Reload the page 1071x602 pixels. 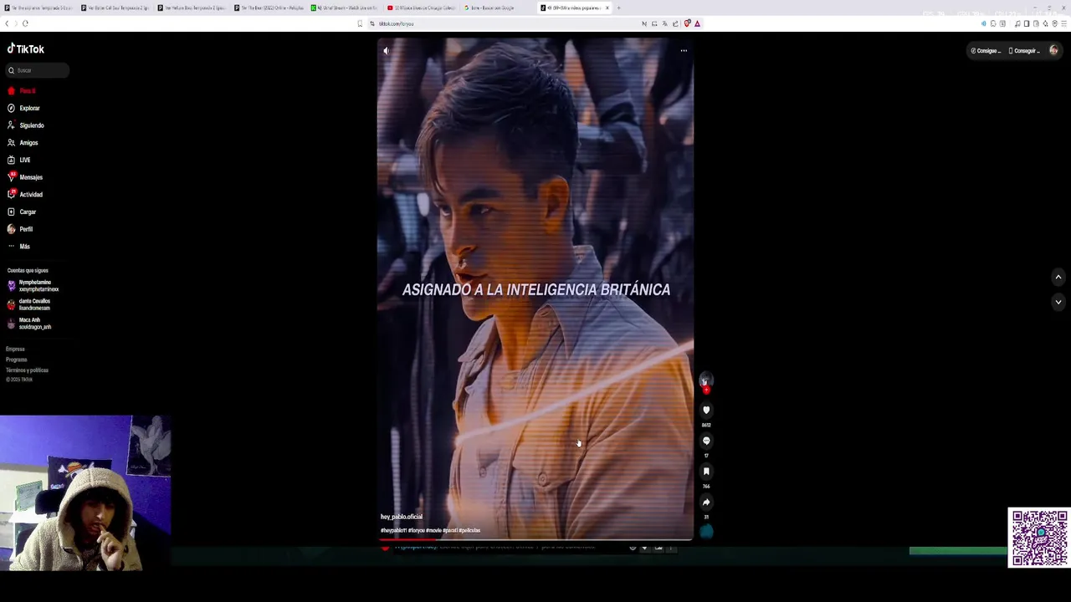coord(26,23)
